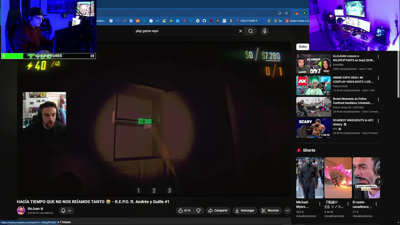Bookmark this page with star icon
Image resolution: width=400 pixels, height=225 pixels.
tap(286, 13)
